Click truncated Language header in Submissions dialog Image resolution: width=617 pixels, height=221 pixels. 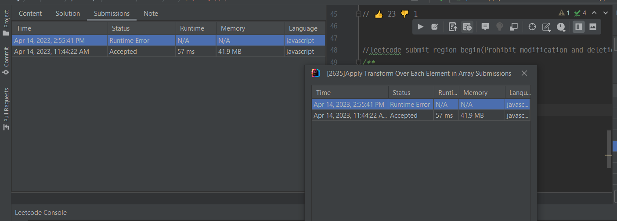pyautogui.click(x=517, y=93)
